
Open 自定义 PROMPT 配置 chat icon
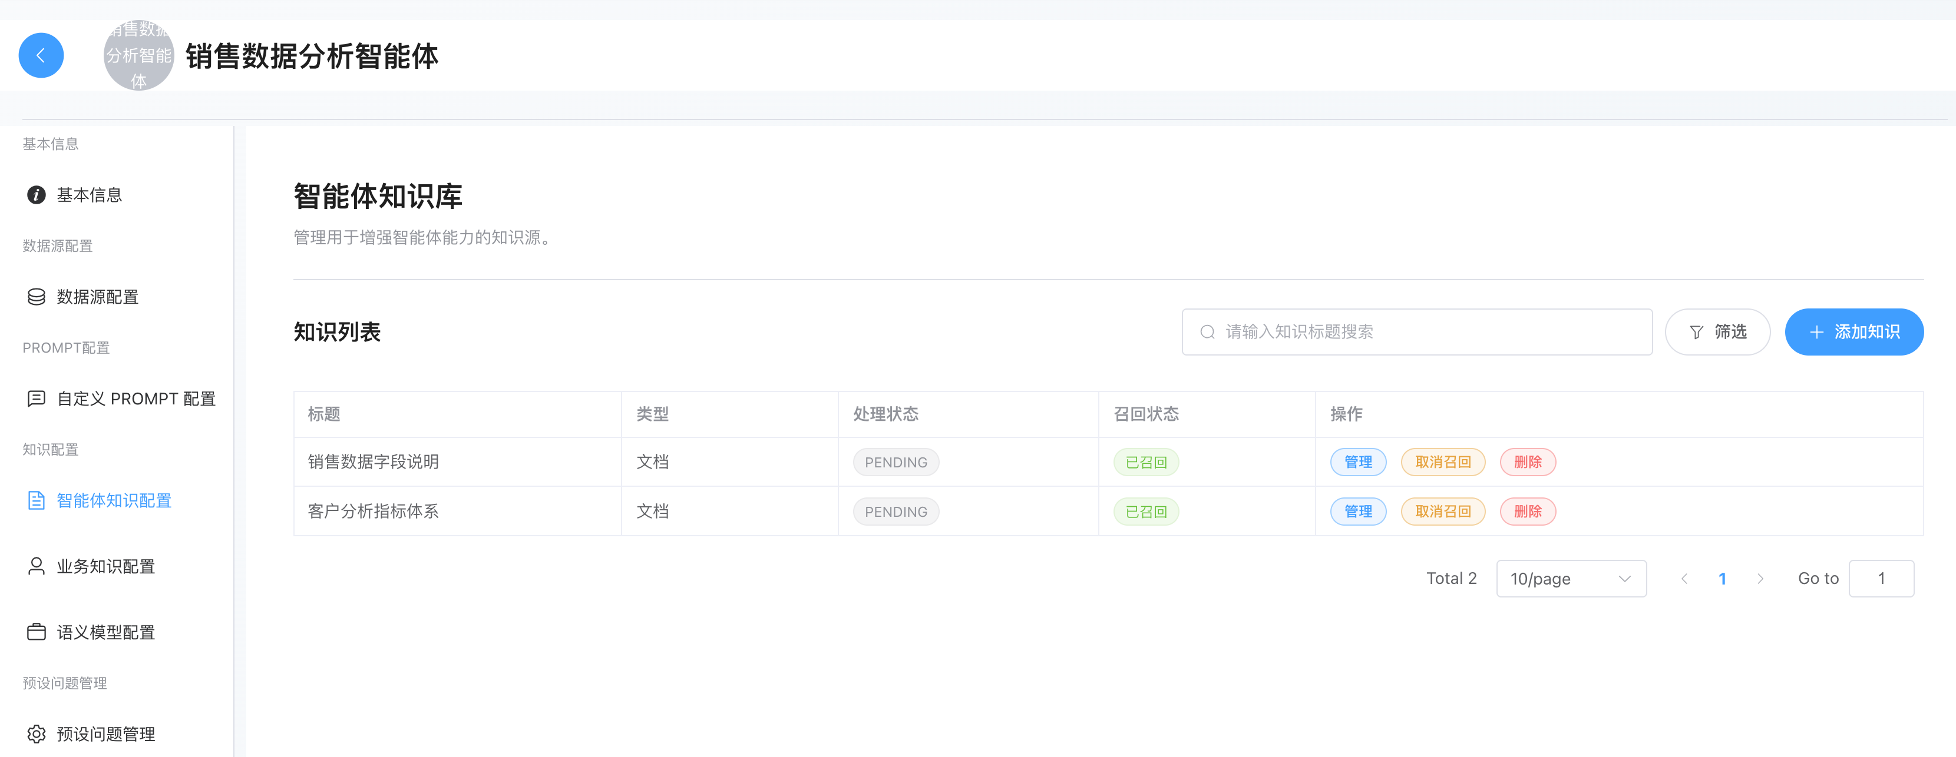(37, 399)
